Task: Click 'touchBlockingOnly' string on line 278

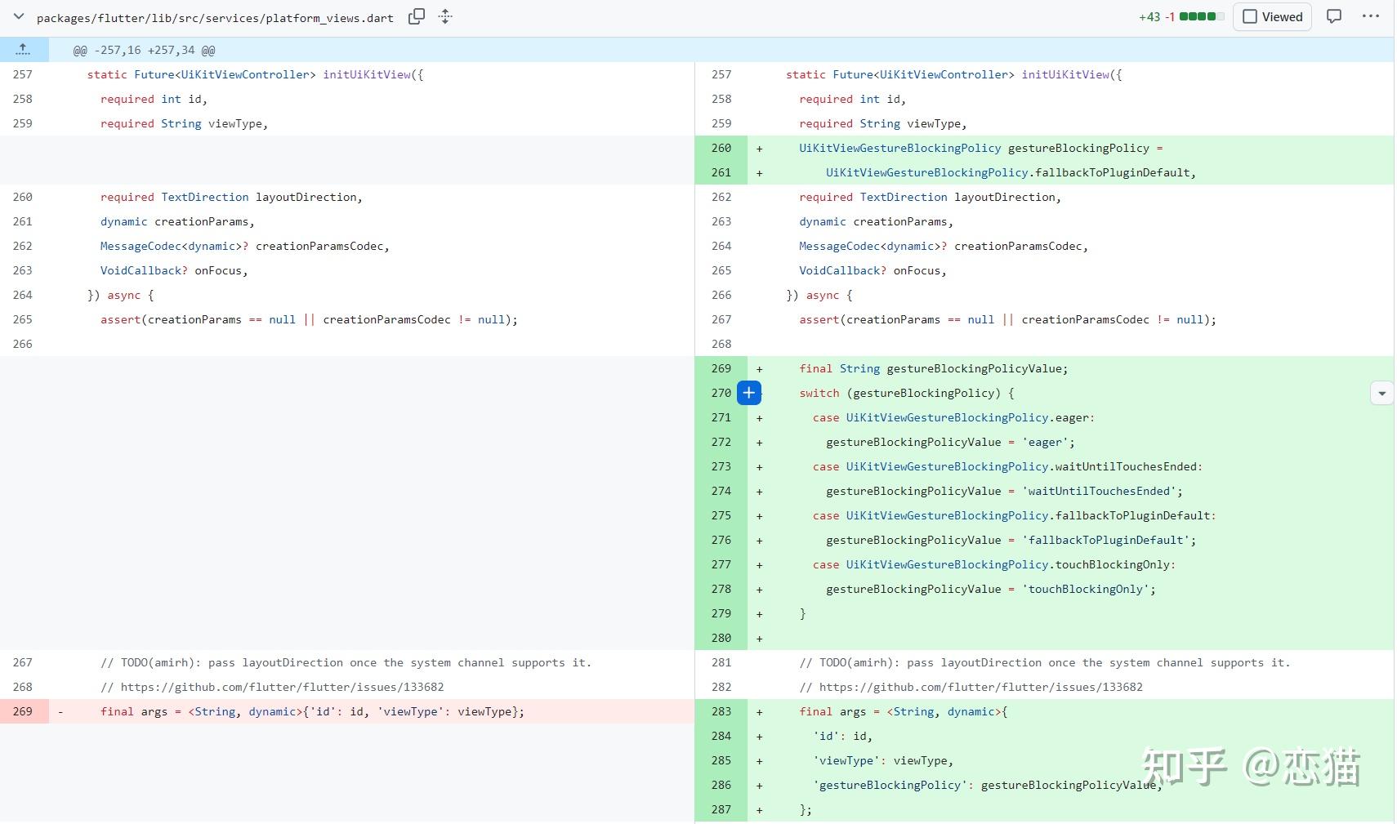Action: (1086, 589)
